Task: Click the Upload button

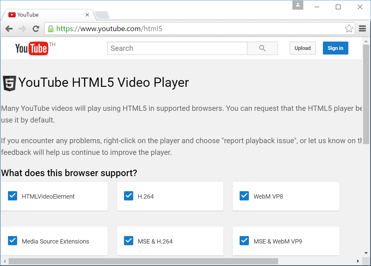Action: (303, 48)
